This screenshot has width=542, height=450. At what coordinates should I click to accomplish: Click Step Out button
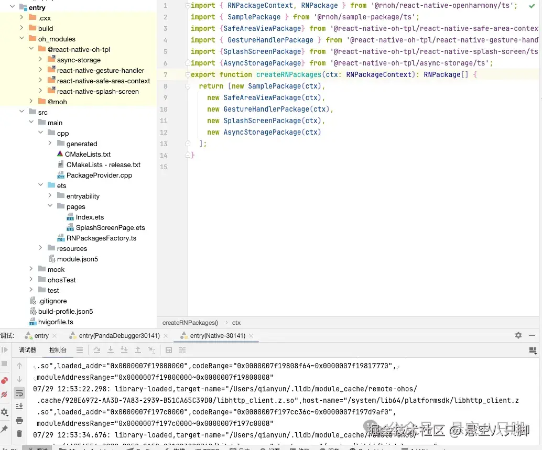coord(137,350)
